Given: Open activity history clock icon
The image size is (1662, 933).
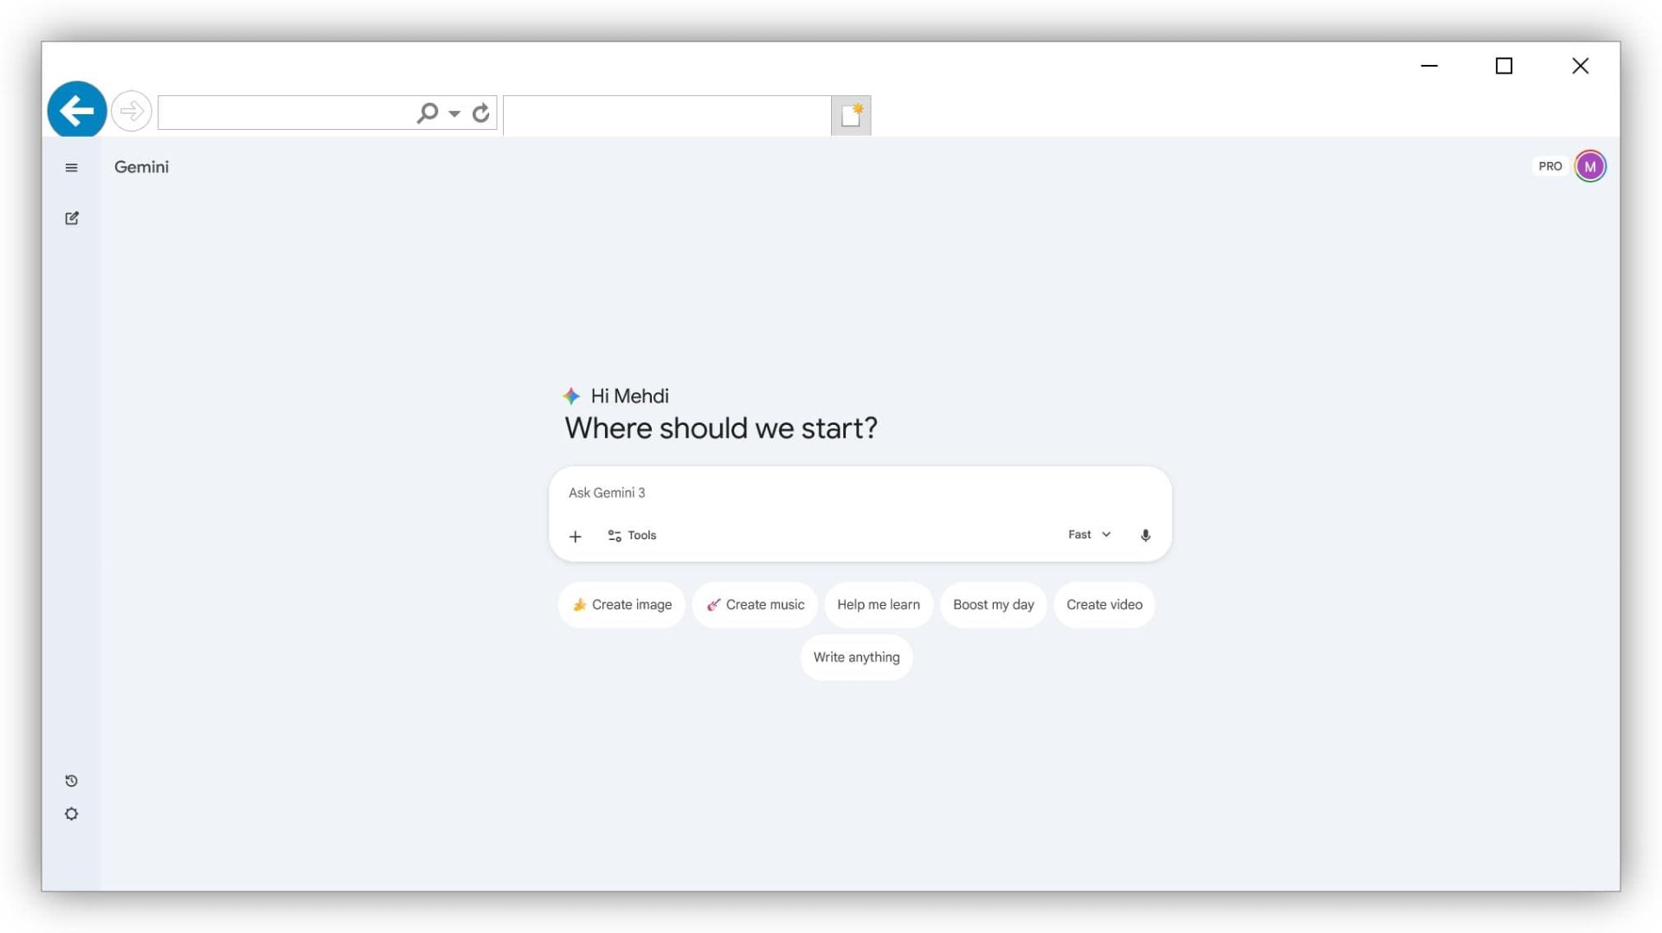Looking at the screenshot, I should click(71, 781).
